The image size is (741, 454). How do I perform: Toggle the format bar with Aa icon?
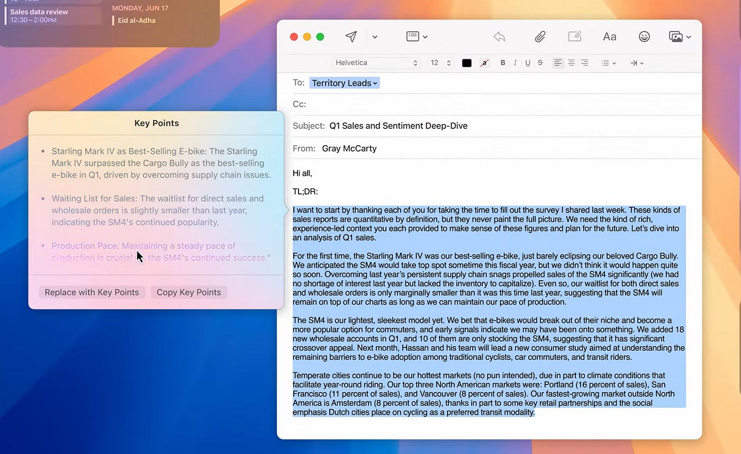click(610, 37)
